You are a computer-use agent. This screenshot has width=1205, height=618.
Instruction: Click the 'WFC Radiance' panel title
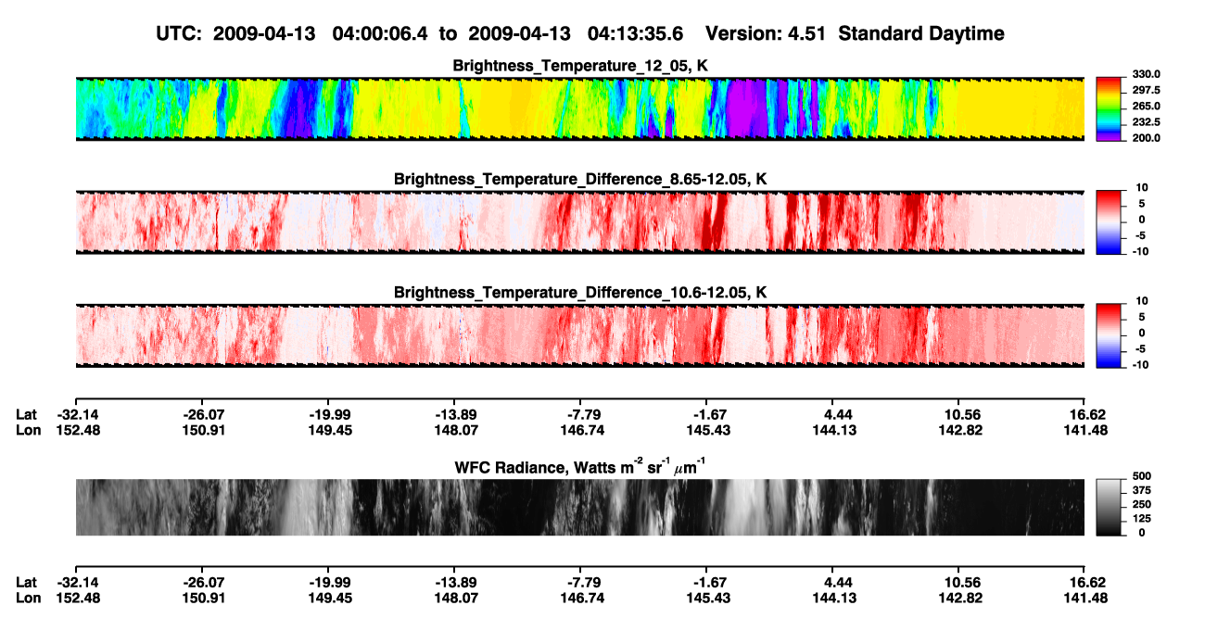pos(579,466)
